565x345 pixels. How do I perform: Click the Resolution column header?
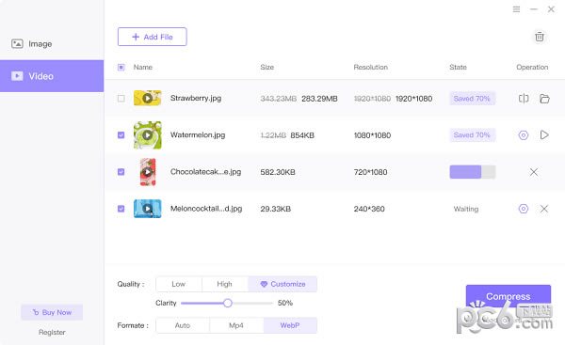coord(370,68)
